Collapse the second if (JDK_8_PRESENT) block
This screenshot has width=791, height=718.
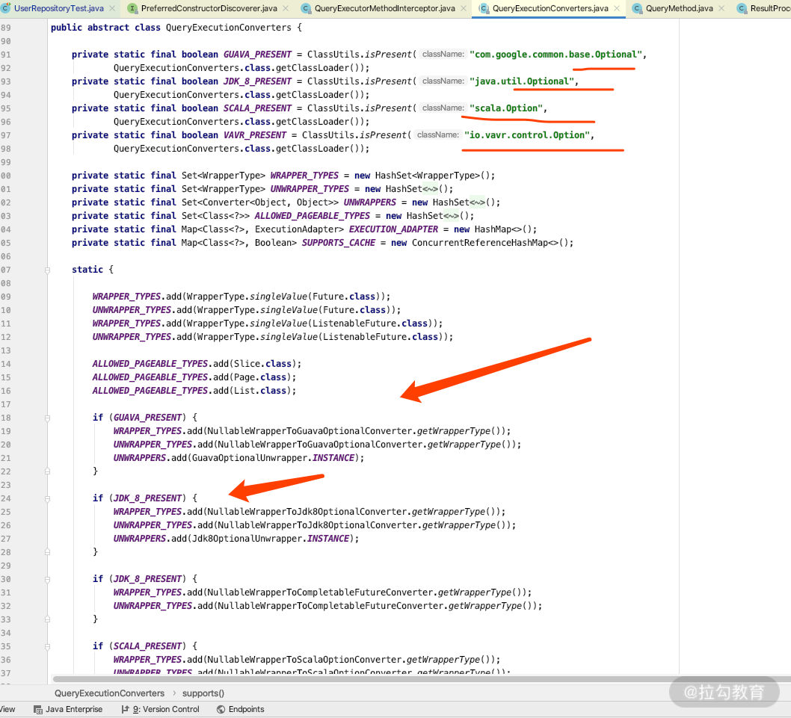point(47,579)
